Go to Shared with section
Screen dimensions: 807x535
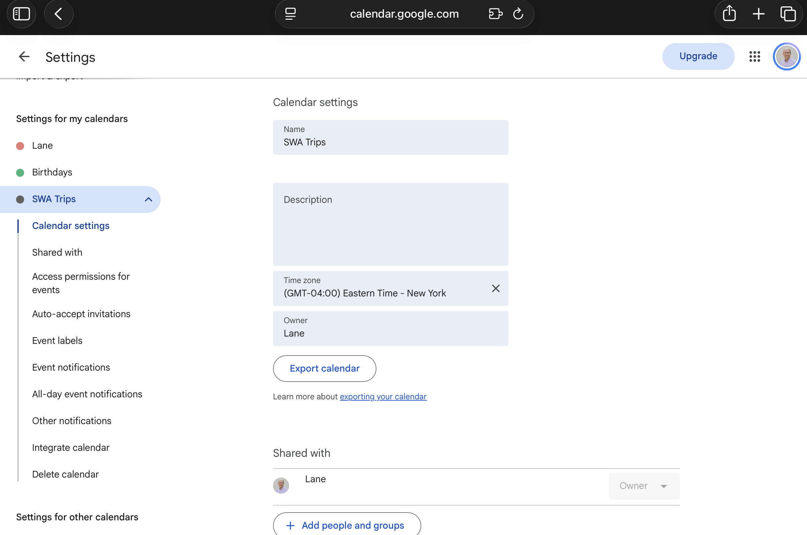57,252
